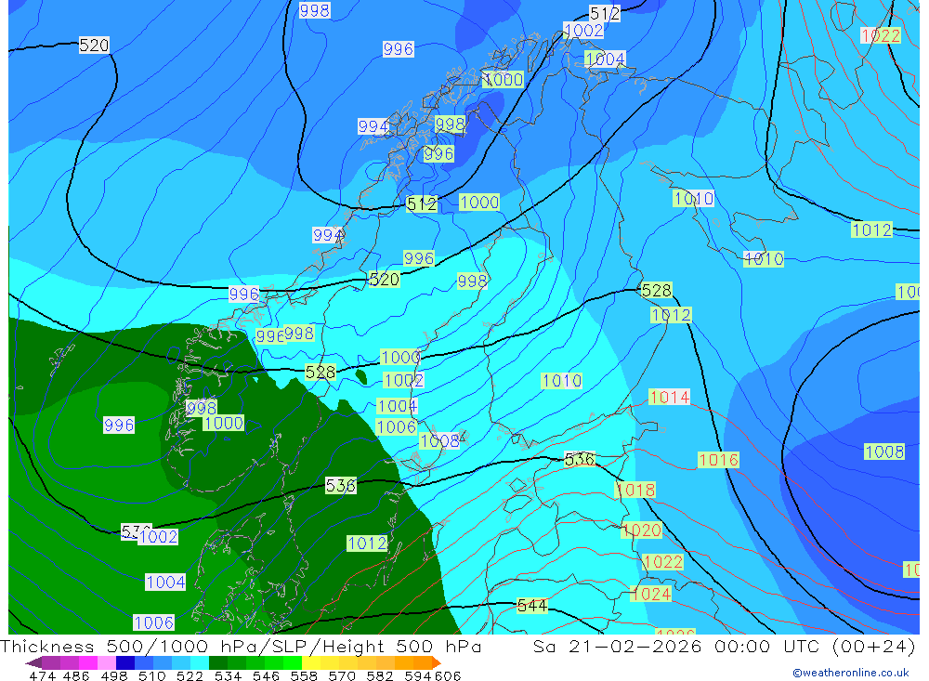Viewport: 929px width, 681px height.
Task: Click the magenta swatch in the thickness legend
Action: [x=87, y=662]
